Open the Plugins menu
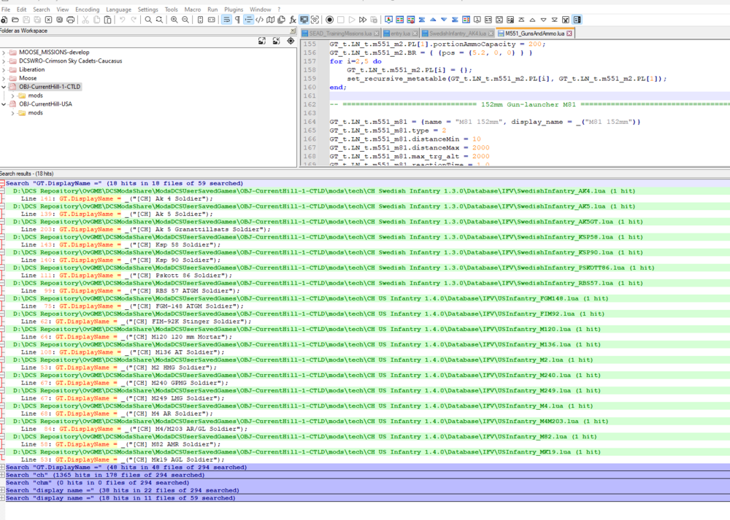 234,9
